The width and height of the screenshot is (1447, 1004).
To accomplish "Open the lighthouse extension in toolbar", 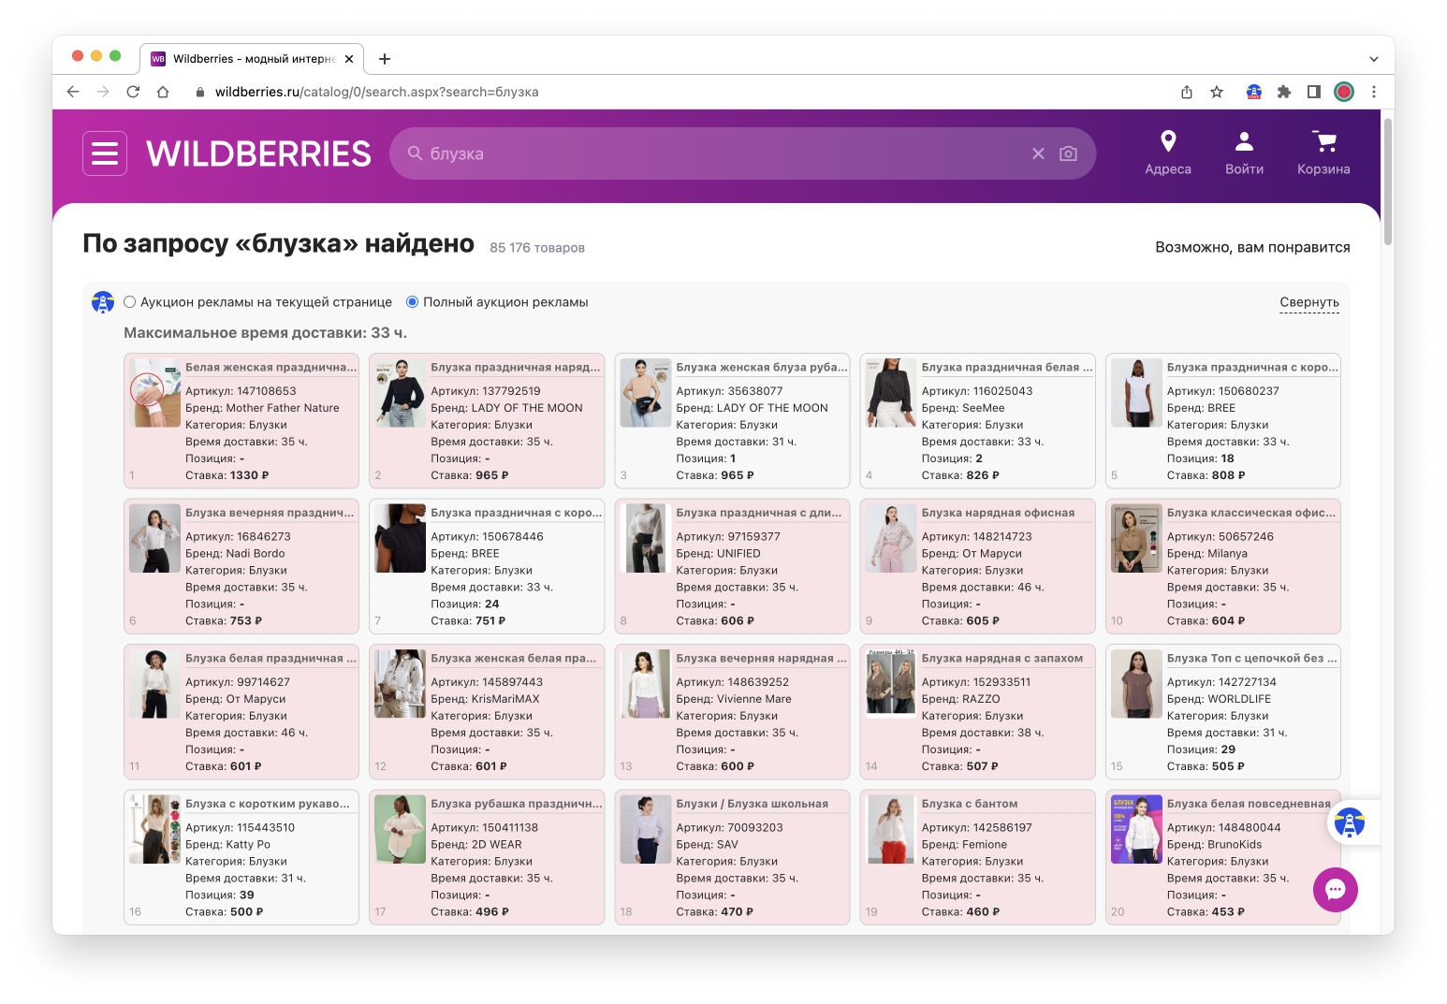I will tap(1254, 92).
